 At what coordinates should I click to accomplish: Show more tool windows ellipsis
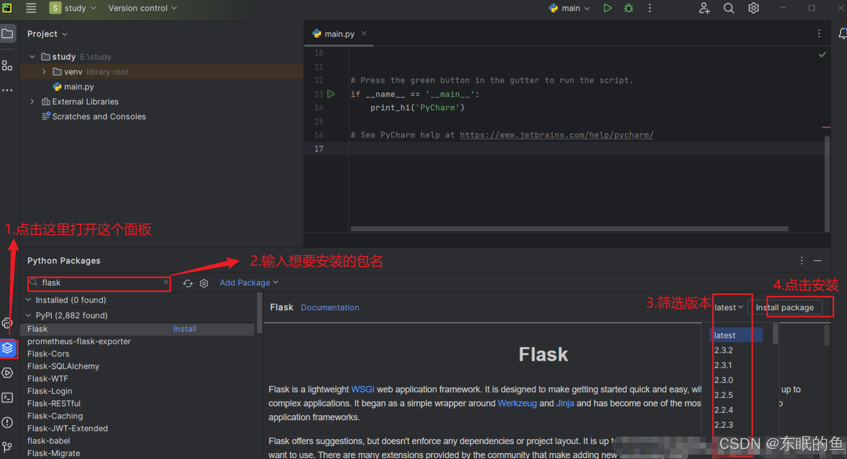[7, 90]
